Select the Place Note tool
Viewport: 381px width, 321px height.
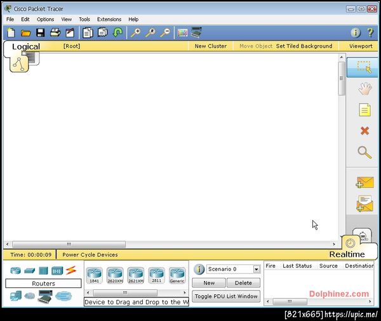point(364,110)
